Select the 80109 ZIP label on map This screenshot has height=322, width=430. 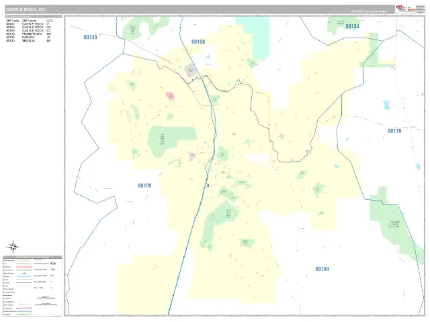coord(144,186)
